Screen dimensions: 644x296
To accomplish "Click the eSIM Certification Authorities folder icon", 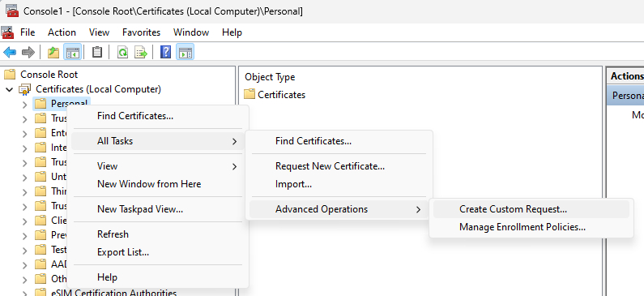I will pos(41,292).
